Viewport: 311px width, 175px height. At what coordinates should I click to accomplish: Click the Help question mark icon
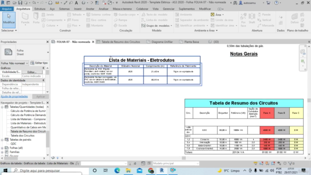[x=276, y=3]
